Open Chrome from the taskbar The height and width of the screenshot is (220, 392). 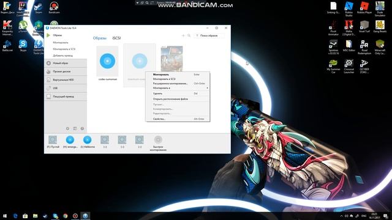(66, 216)
